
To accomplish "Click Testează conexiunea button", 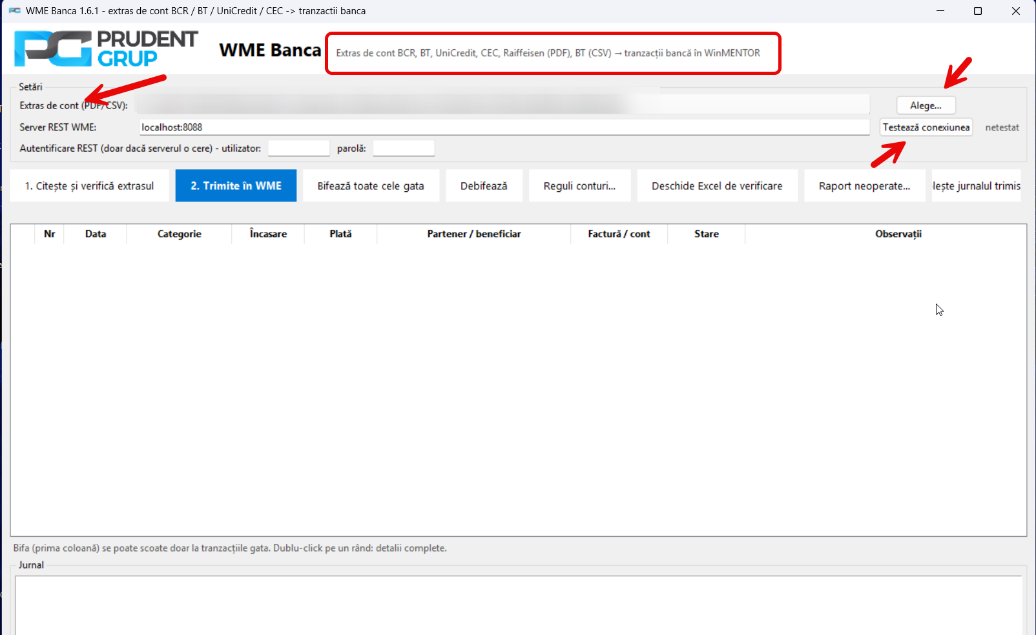I will pyautogui.click(x=926, y=127).
